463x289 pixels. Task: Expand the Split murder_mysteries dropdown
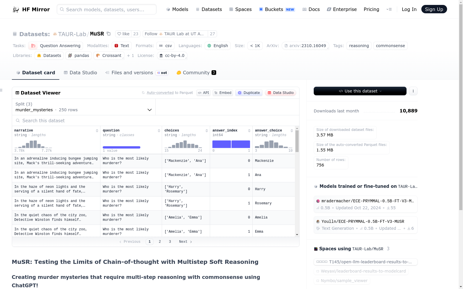(x=84, y=107)
